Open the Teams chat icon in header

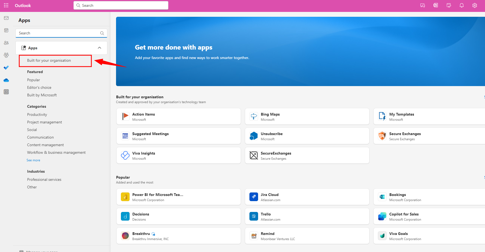423,5
